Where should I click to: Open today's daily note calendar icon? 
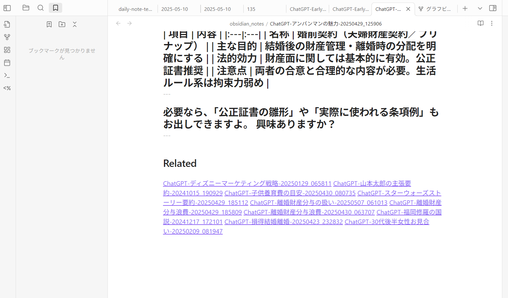[7, 63]
